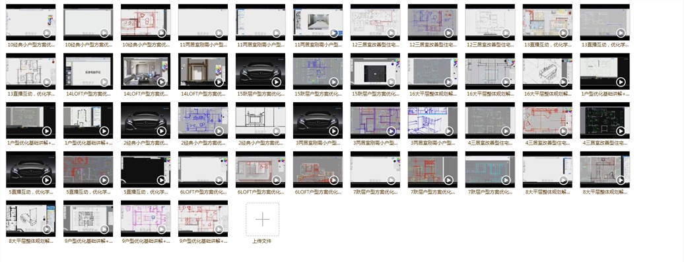684x262 pixels.
Task: Open the 10经典小户型 video with the red sketch
Action: 145,22
